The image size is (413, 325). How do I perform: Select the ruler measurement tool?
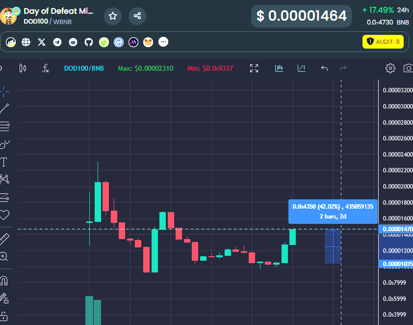click(5, 239)
